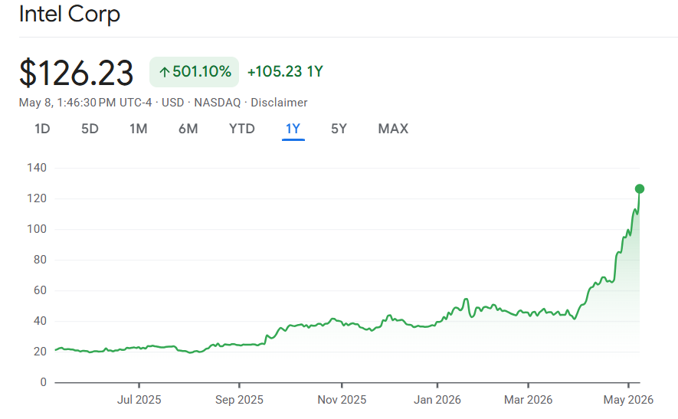Click the Mar 2026 axis label

click(528, 400)
